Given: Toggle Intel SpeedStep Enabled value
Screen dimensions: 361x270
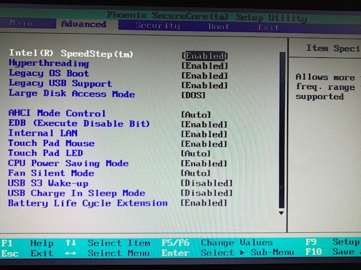Looking at the screenshot, I should coord(205,56).
